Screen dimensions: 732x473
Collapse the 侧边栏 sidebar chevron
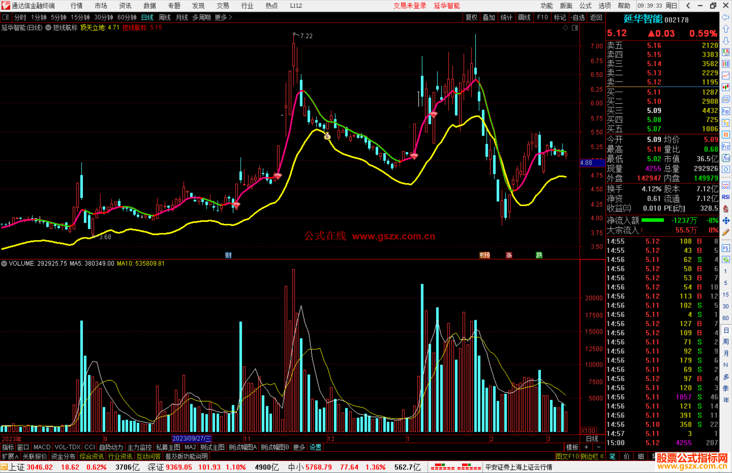coord(602,456)
